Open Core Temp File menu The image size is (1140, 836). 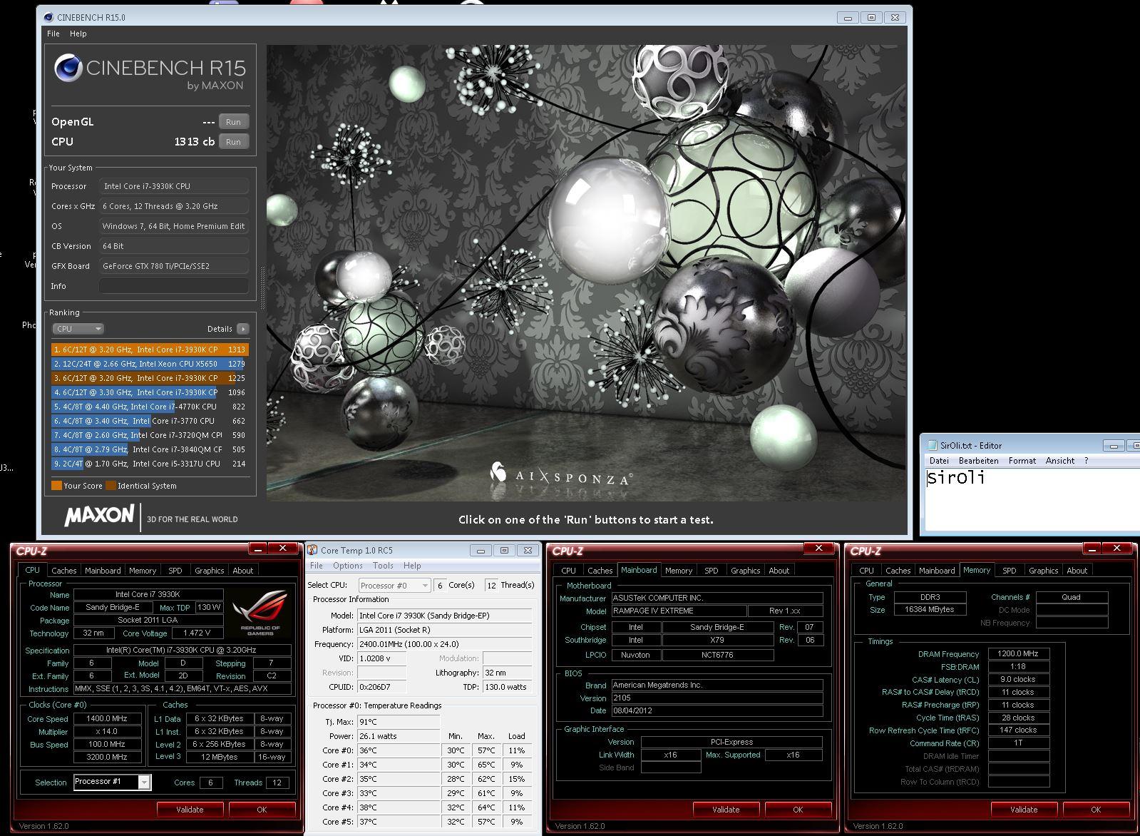click(x=317, y=566)
